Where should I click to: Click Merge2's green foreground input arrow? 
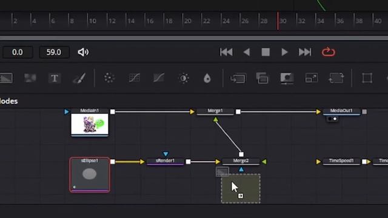point(264,162)
